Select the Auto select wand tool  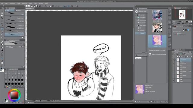2,23
